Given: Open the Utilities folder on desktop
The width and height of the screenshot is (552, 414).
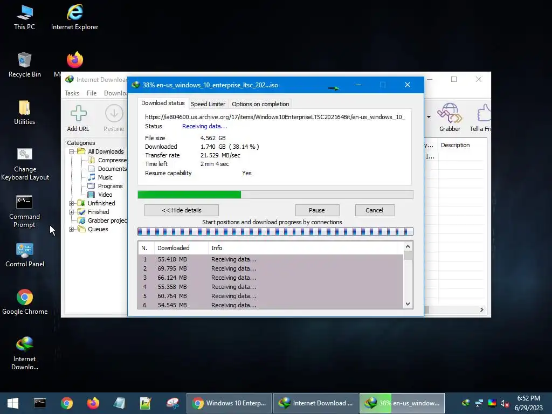Looking at the screenshot, I should 25,112.
